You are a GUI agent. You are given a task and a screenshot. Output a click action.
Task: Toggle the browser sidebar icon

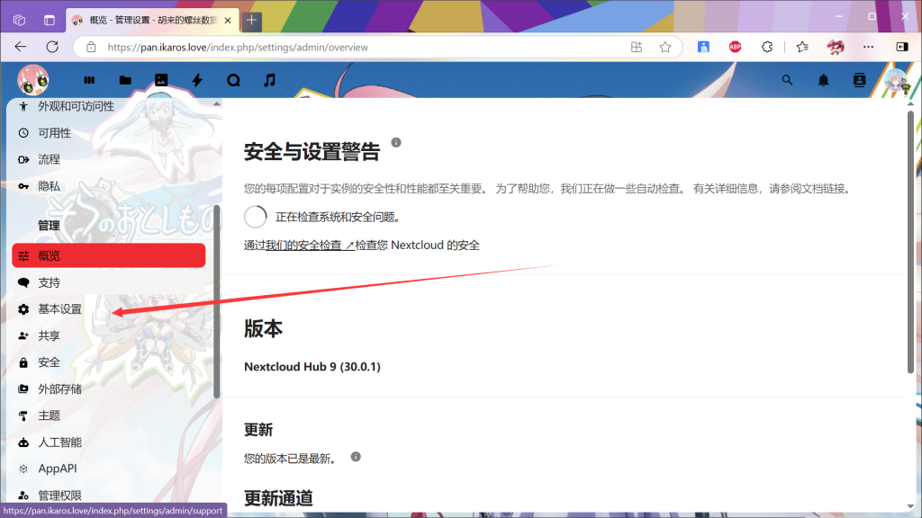[902, 47]
